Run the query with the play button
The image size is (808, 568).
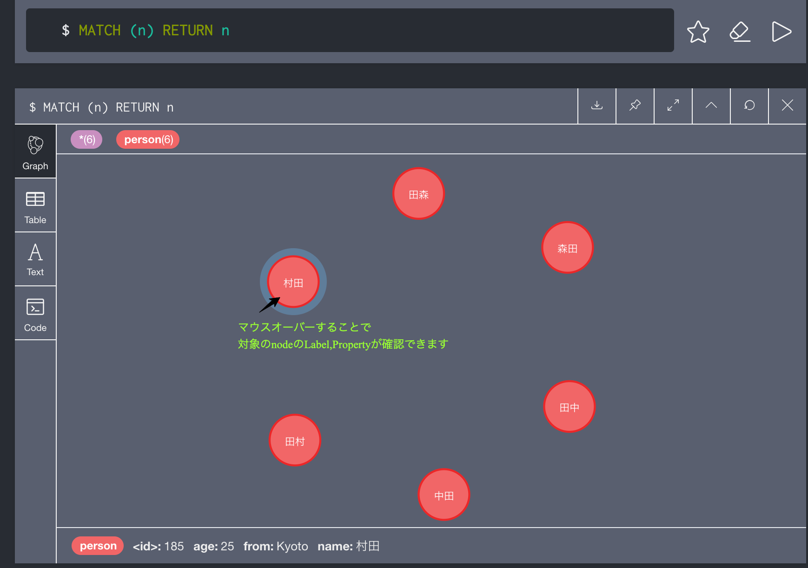(x=781, y=32)
